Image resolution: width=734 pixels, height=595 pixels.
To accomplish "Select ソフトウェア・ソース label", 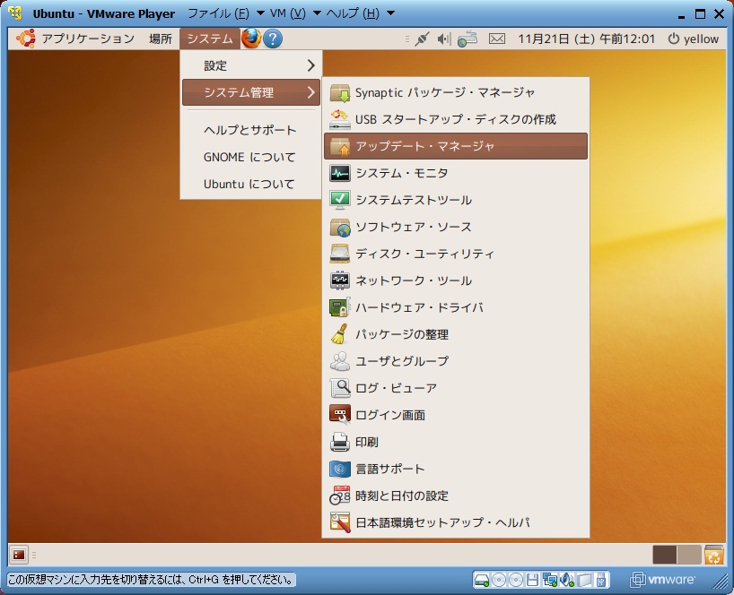I will click(414, 227).
